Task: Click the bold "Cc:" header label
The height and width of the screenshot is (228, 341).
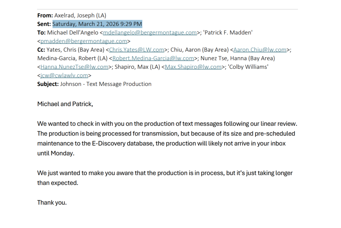Action: coord(41,50)
